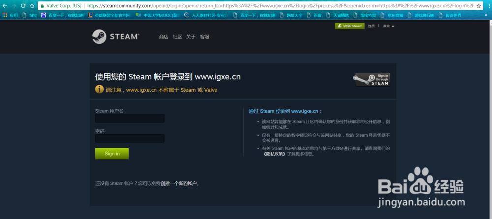Open the 应用 apps bookmark icon
The image size is (492, 219).
pos(10,15)
